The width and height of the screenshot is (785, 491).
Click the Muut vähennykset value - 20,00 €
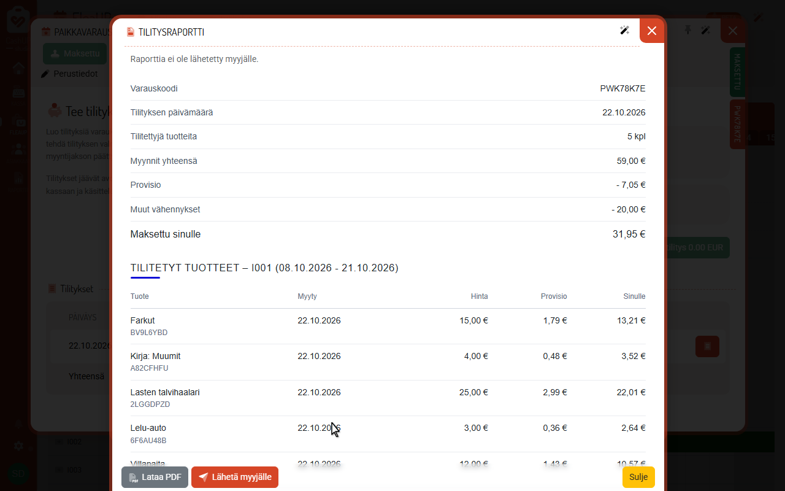tap(629, 209)
